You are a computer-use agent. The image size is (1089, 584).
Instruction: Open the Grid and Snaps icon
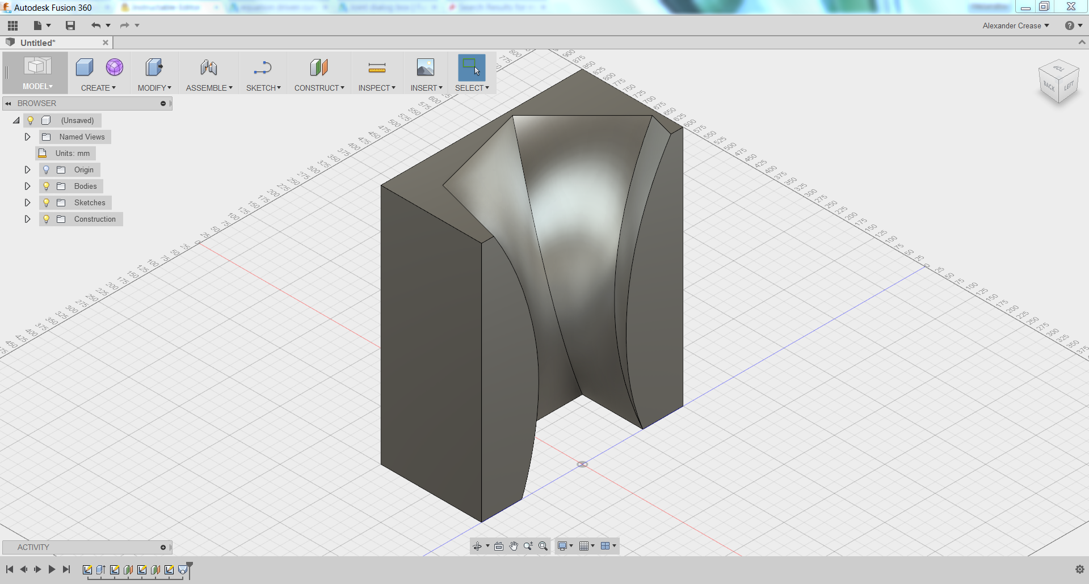coord(584,546)
